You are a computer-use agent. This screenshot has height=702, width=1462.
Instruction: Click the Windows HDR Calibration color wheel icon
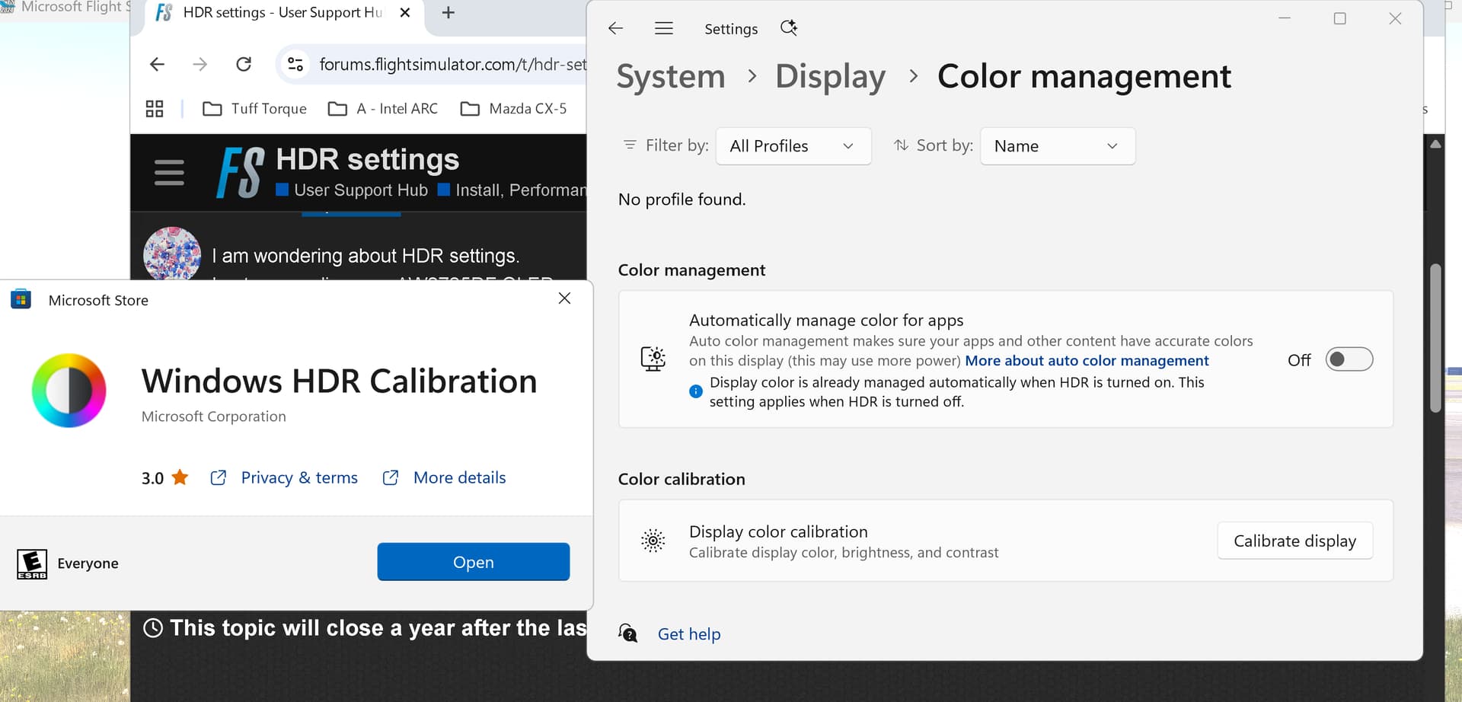(x=69, y=391)
